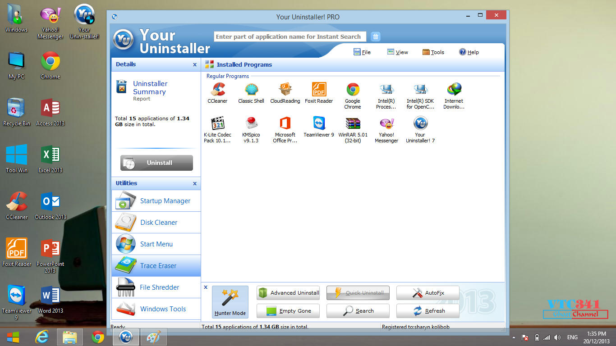Open the Tools menu

pyautogui.click(x=433, y=52)
